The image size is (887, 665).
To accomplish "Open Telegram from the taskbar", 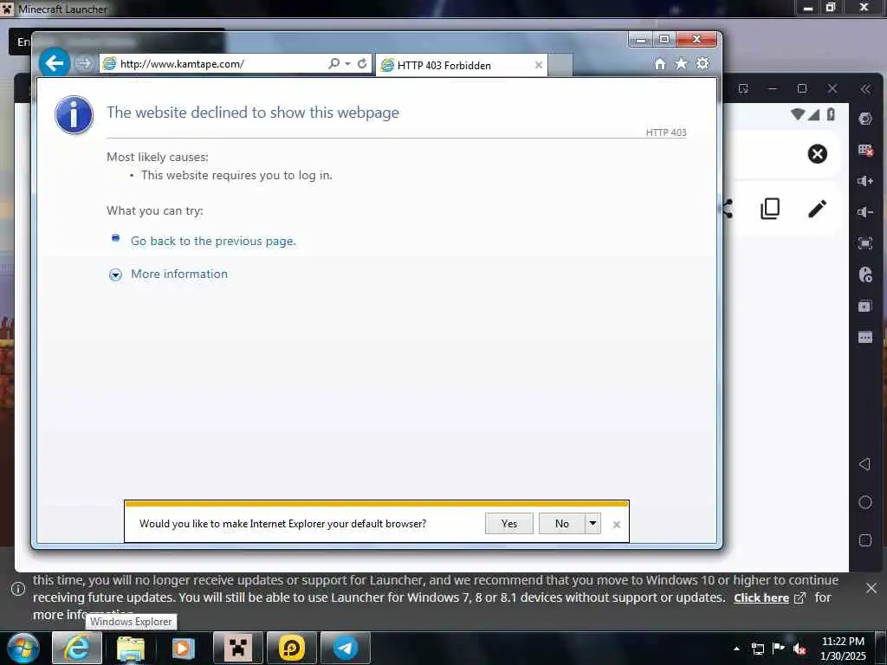I will click(x=345, y=648).
